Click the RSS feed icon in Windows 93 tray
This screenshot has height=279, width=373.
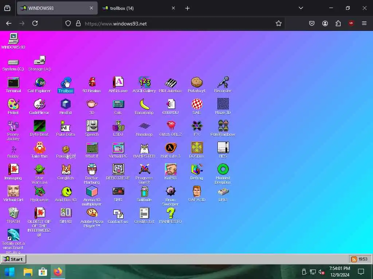pyautogui.click(x=354, y=259)
